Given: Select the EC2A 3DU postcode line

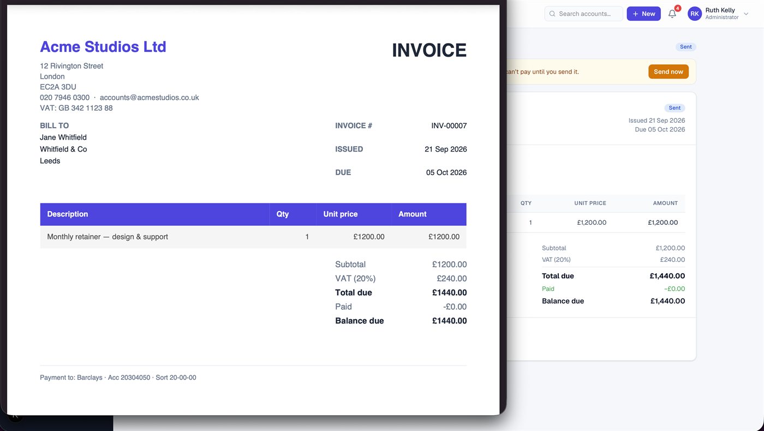Looking at the screenshot, I should pyautogui.click(x=58, y=87).
